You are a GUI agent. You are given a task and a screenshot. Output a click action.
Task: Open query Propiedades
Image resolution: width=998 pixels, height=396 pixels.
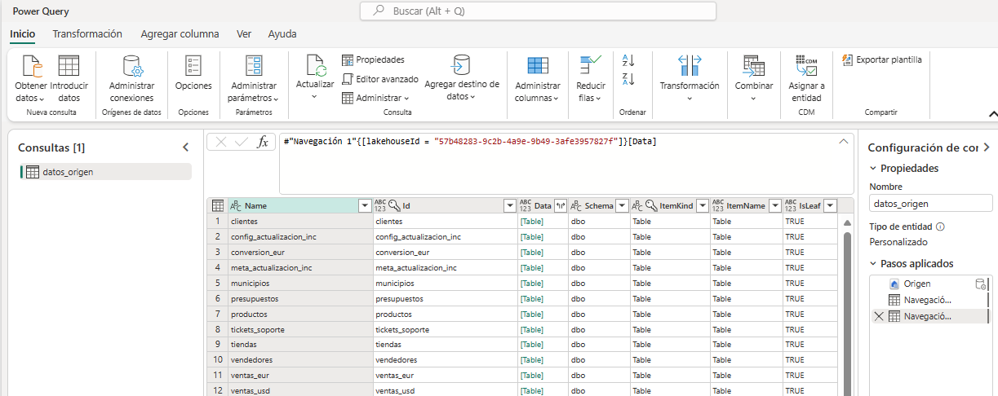(x=373, y=59)
